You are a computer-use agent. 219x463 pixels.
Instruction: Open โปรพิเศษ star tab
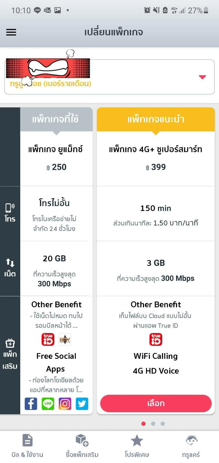tap(137, 446)
